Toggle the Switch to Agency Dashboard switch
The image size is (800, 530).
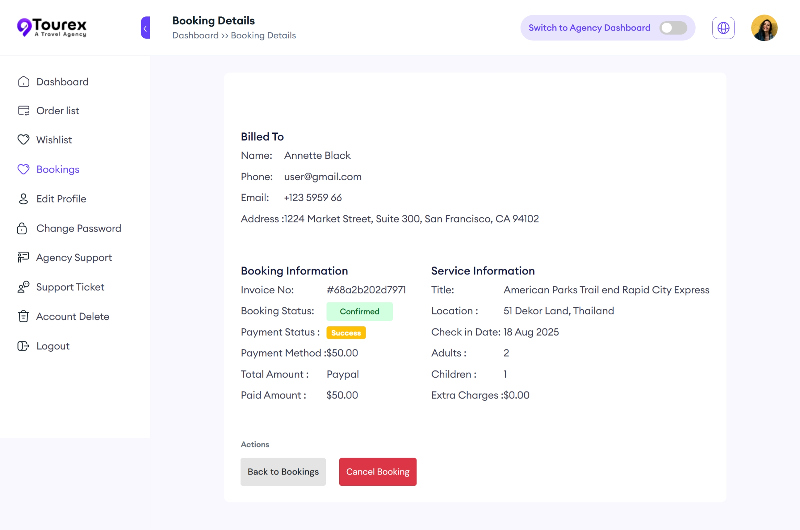[x=673, y=28]
